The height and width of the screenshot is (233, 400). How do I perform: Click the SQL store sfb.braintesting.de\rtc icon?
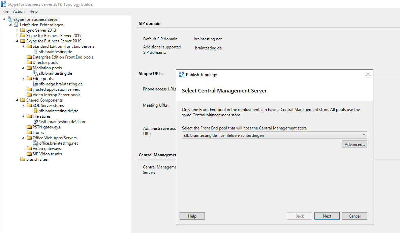coord(35,111)
